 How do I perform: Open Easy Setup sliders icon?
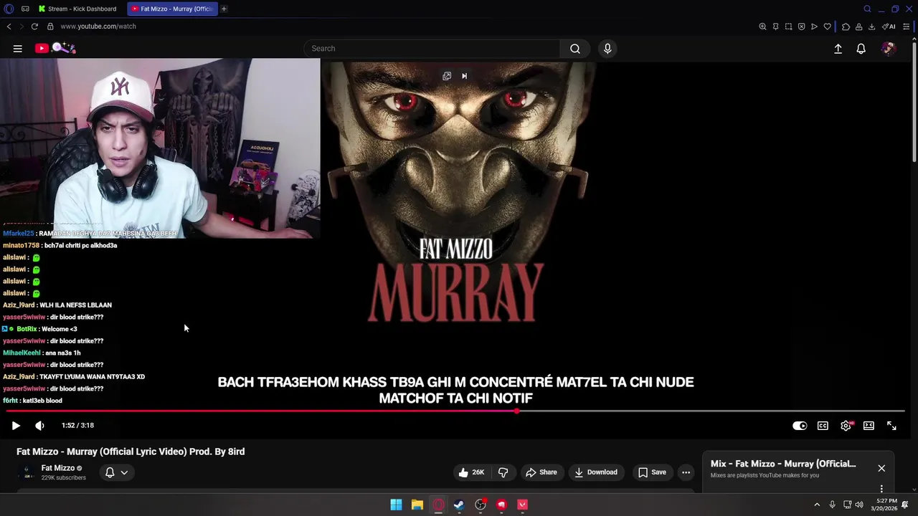[x=906, y=27]
